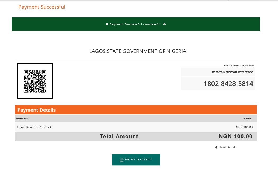This screenshot has height=170, width=278.
Task: Click the left exclamation icon in green banner
Action: point(107,24)
